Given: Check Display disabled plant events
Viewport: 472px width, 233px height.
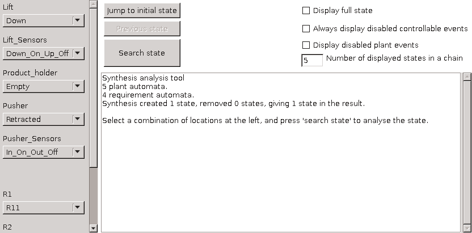Looking at the screenshot, I should [306, 45].
